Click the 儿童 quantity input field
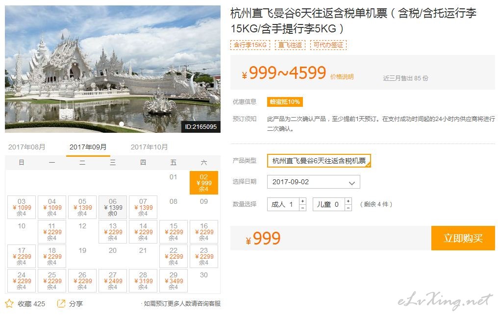498x317 pixels. [x=329, y=204]
